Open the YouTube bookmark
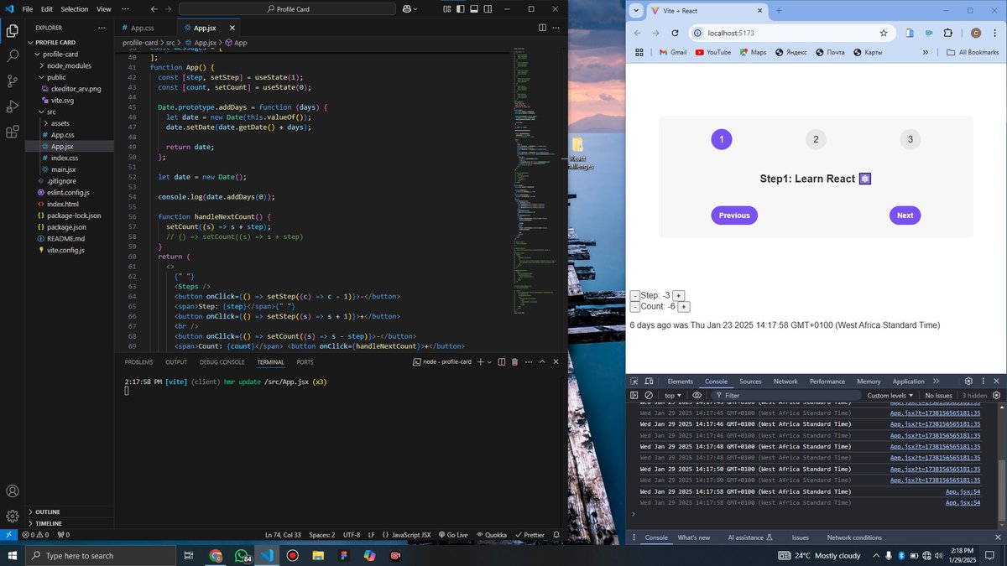The image size is (1007, 566). point(712,52)
